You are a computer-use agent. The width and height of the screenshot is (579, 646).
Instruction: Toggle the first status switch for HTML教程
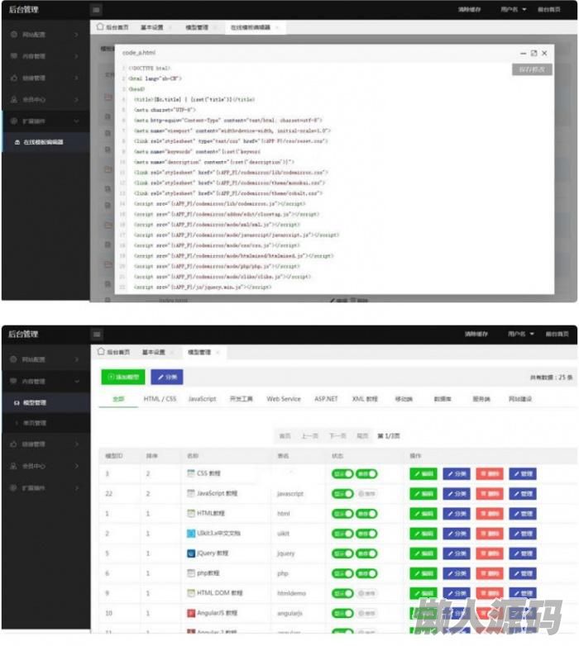point(342,514)
